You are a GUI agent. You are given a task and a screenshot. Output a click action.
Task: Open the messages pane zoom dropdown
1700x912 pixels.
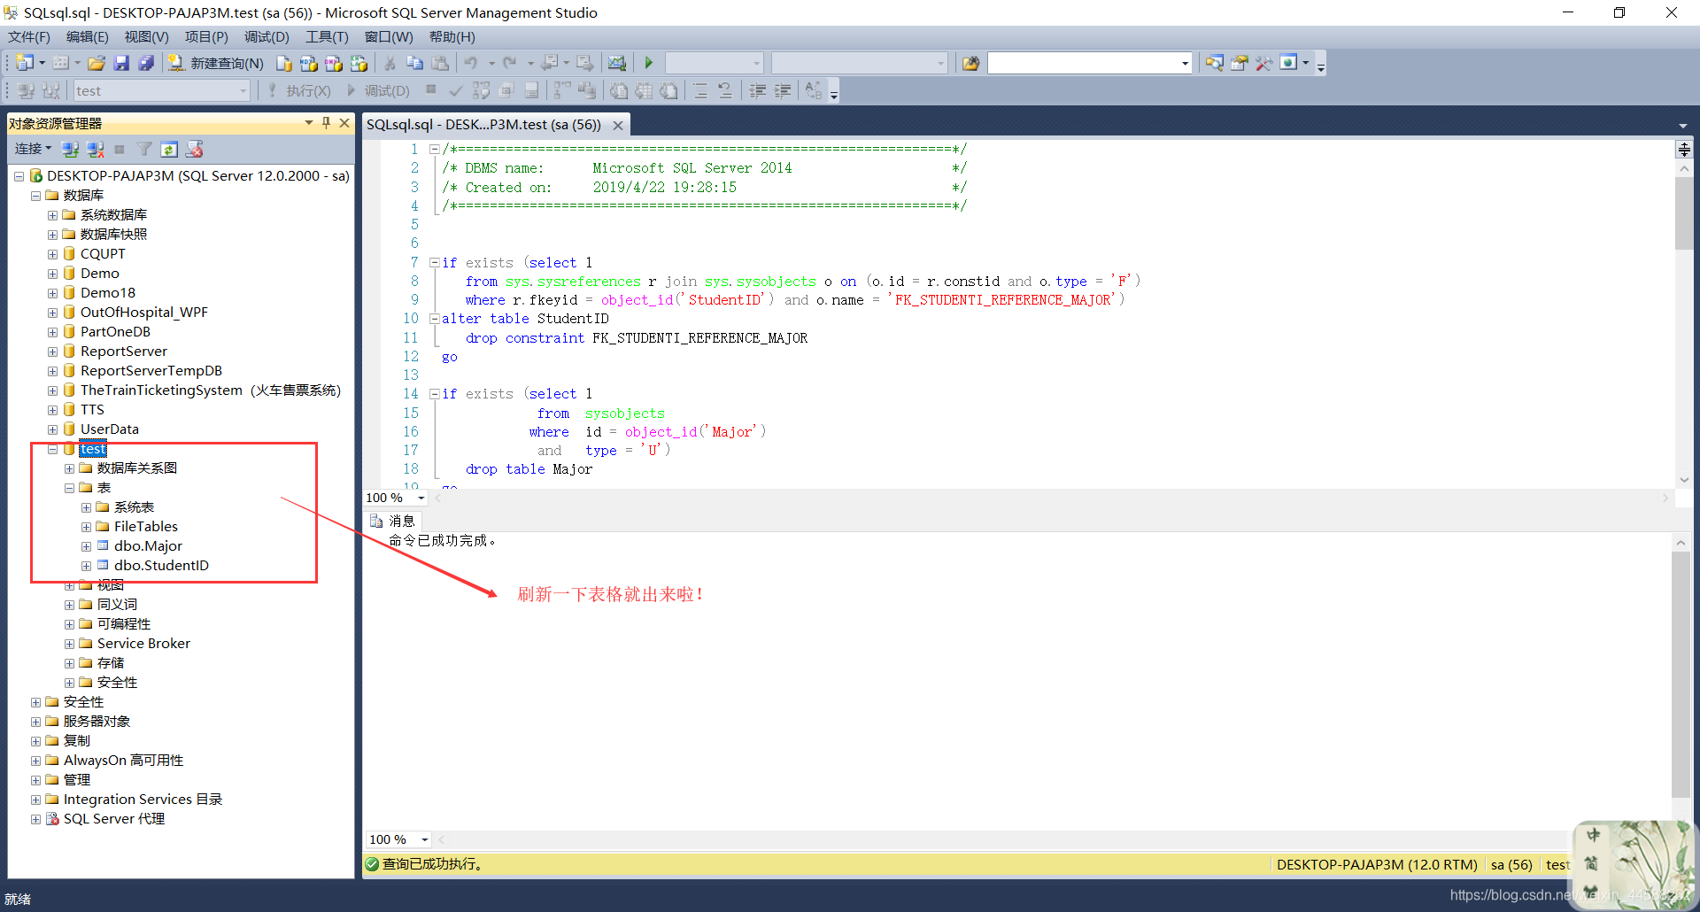tap(425, 839)
